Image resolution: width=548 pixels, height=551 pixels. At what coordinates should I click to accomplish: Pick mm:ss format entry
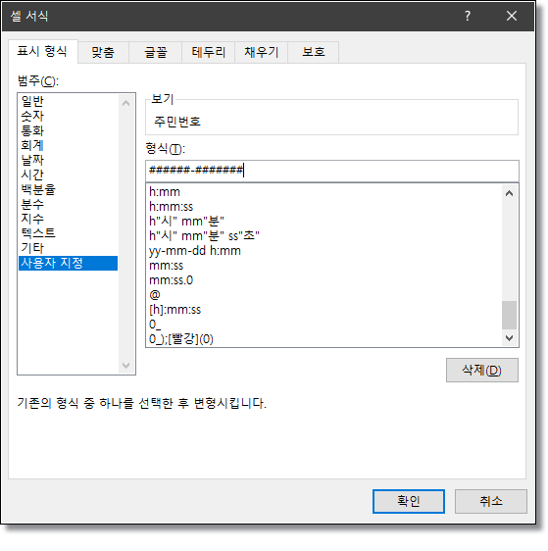(324, 266)
